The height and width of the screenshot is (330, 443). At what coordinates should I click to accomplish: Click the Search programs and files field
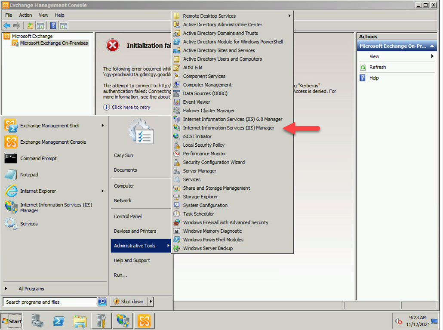point(50,302)
